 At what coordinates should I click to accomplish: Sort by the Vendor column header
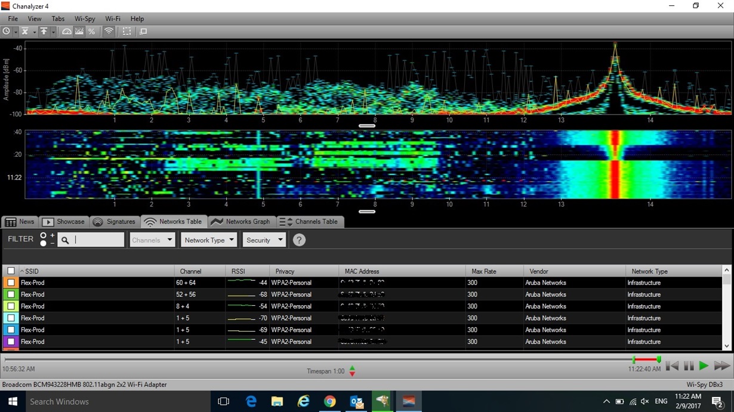click(x=574, y=271)
